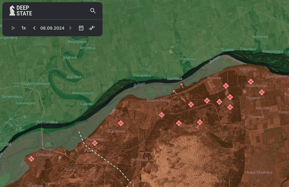The image size is (289, 187).
Task: Select unit marker near Олешки
Action: (x=31, y=159)
